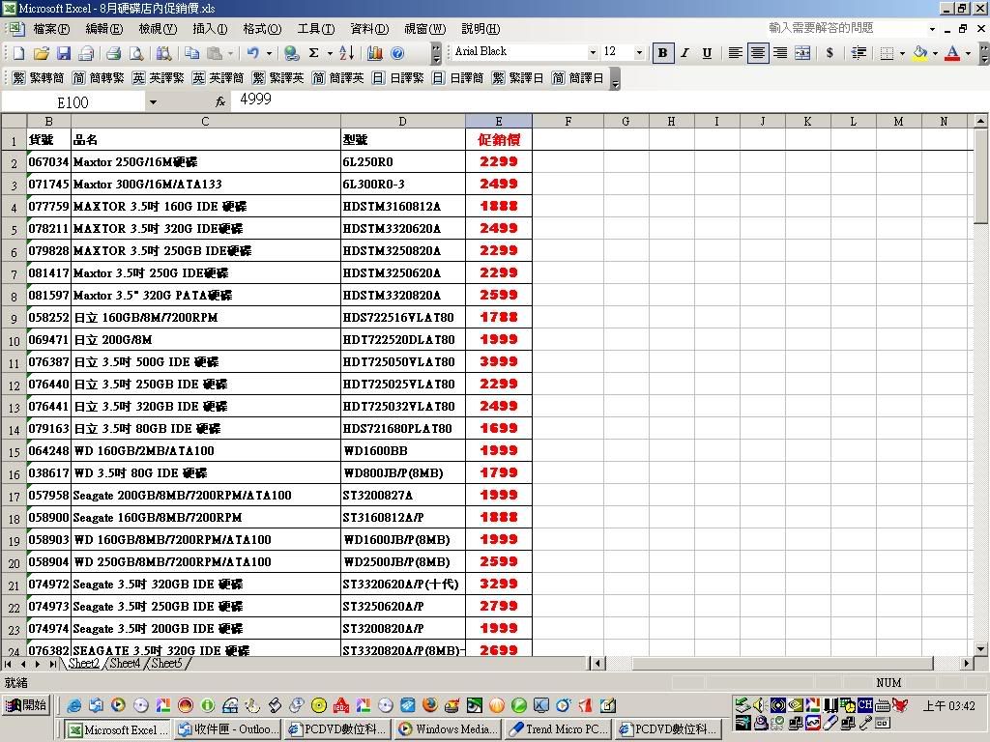This screenshot has width=990, height=742.
Task: Sort ascending with the A-Z icon
Action: point(347,53)
